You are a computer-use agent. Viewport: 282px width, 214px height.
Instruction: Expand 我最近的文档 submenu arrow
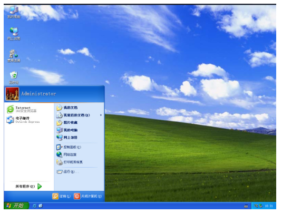[x=101, y=115]
